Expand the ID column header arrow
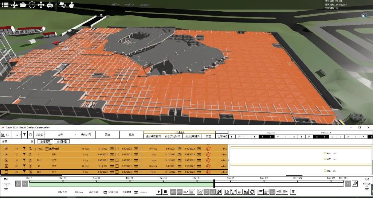 (x=21, y=135)
